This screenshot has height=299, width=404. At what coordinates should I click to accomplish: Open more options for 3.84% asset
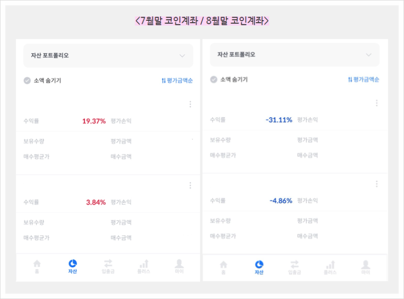190,185
